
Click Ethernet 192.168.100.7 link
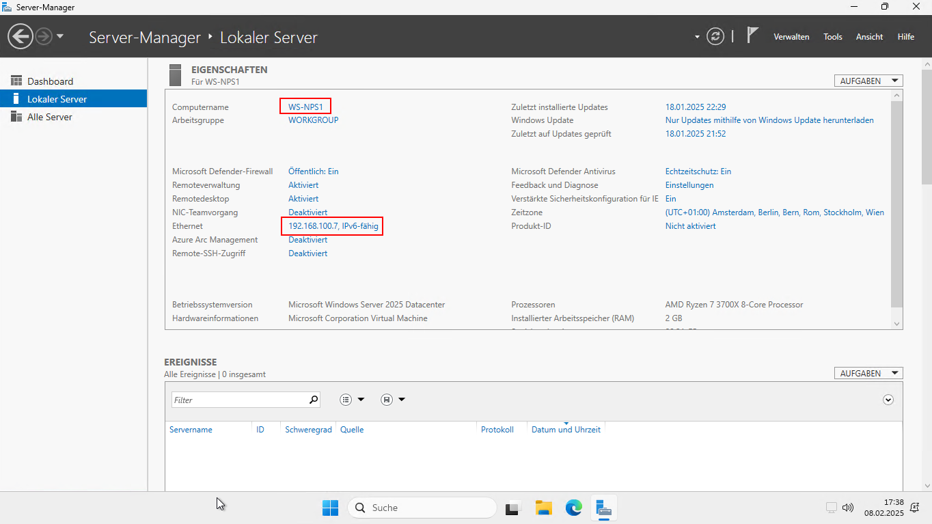pos(333,226)
